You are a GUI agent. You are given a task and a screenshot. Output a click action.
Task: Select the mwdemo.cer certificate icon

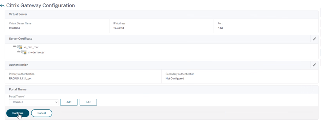point(24,52)
